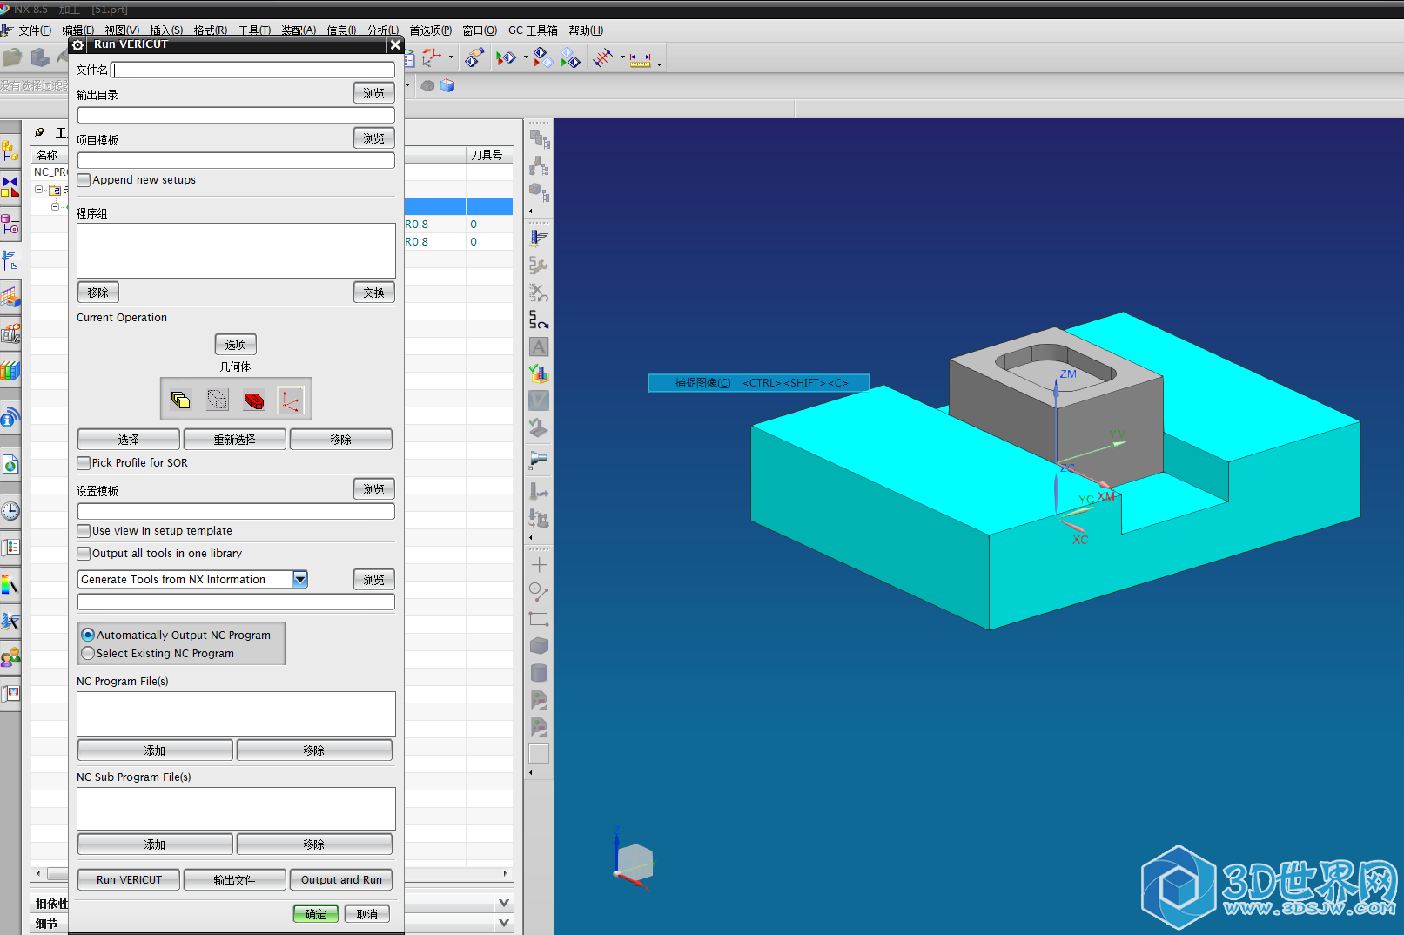Click the NC Program File(s) list box
This screenshot has height=935, width=1404.
(236, 714)
